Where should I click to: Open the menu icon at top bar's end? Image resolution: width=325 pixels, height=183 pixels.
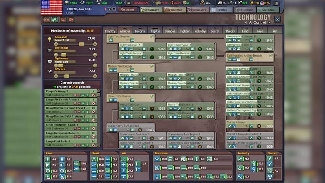coord(276,3)
